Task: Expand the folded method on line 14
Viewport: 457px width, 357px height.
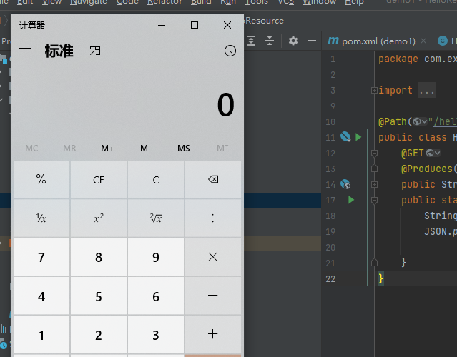Action: (374, 184)
